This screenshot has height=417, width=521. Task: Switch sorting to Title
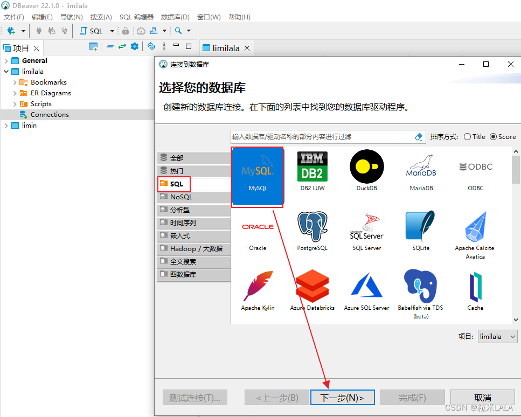[x=468, y=136]
